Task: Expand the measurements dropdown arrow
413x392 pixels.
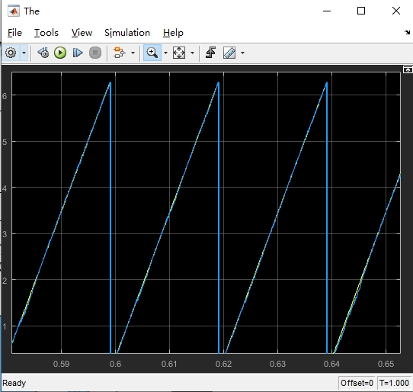Action: pyautogui.click(x=242, y=53)
